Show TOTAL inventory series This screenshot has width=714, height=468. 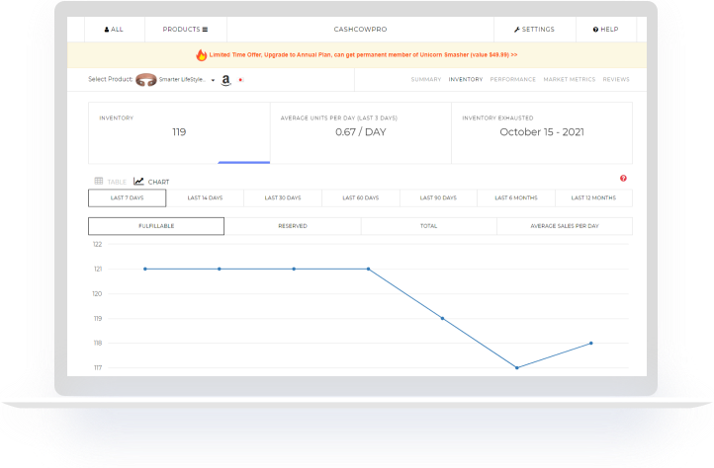(x=428, y=226)
